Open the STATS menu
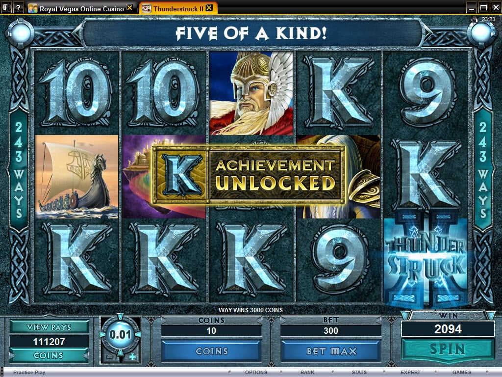The image size is (502, 377). [x=359, y=372]
